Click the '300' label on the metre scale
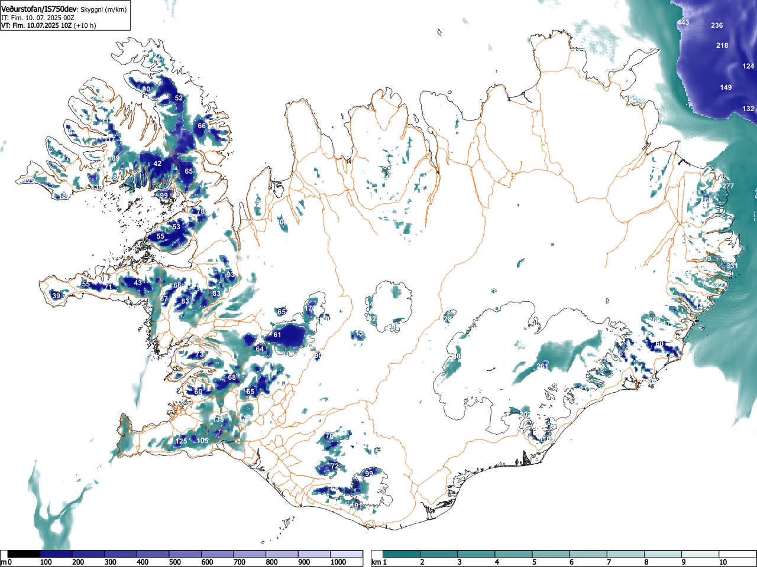This screenshot has width=757, height=567. tap(111, 562)
